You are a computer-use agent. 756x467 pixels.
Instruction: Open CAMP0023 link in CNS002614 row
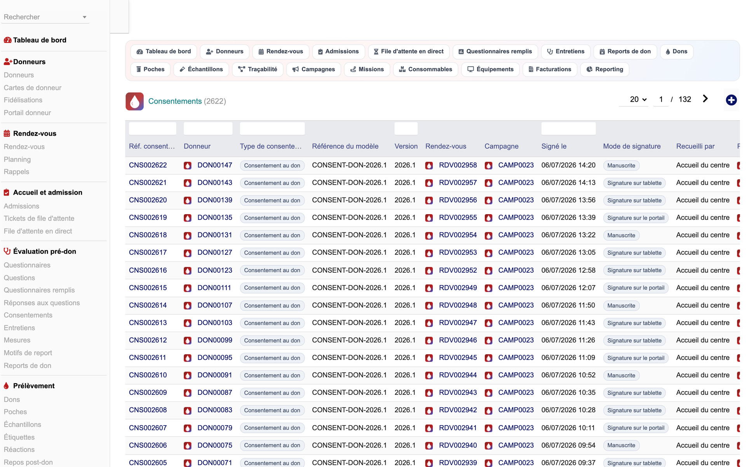[516, 305]
